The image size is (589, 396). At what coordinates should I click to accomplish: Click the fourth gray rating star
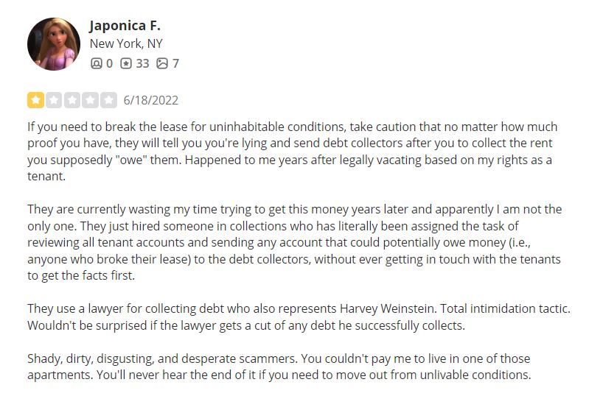[91, 100]
